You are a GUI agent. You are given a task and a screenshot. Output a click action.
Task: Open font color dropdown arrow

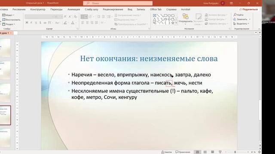pyautogui.click(x=76, y=23)
